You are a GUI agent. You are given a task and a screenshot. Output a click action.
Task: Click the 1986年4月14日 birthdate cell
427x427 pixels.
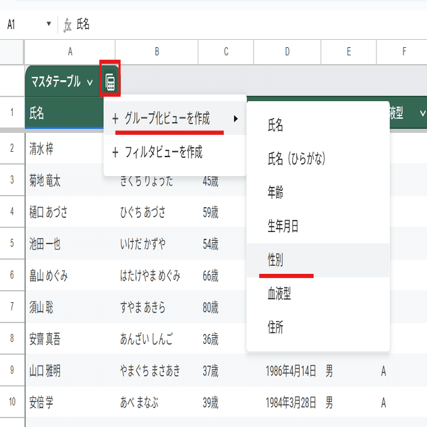[287, 370]
